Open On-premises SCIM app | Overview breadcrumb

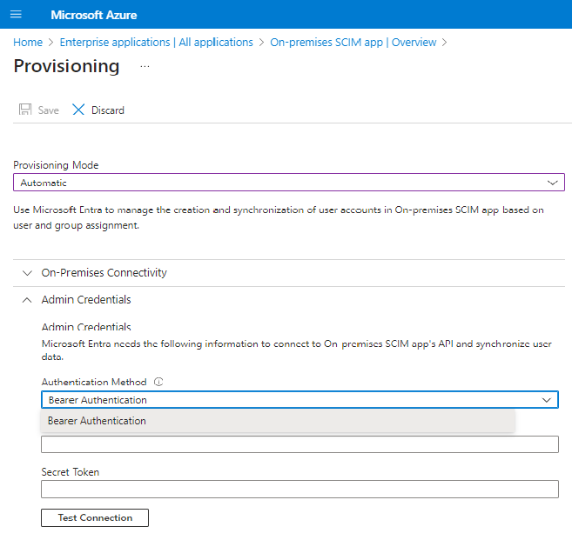coord(353,43)
